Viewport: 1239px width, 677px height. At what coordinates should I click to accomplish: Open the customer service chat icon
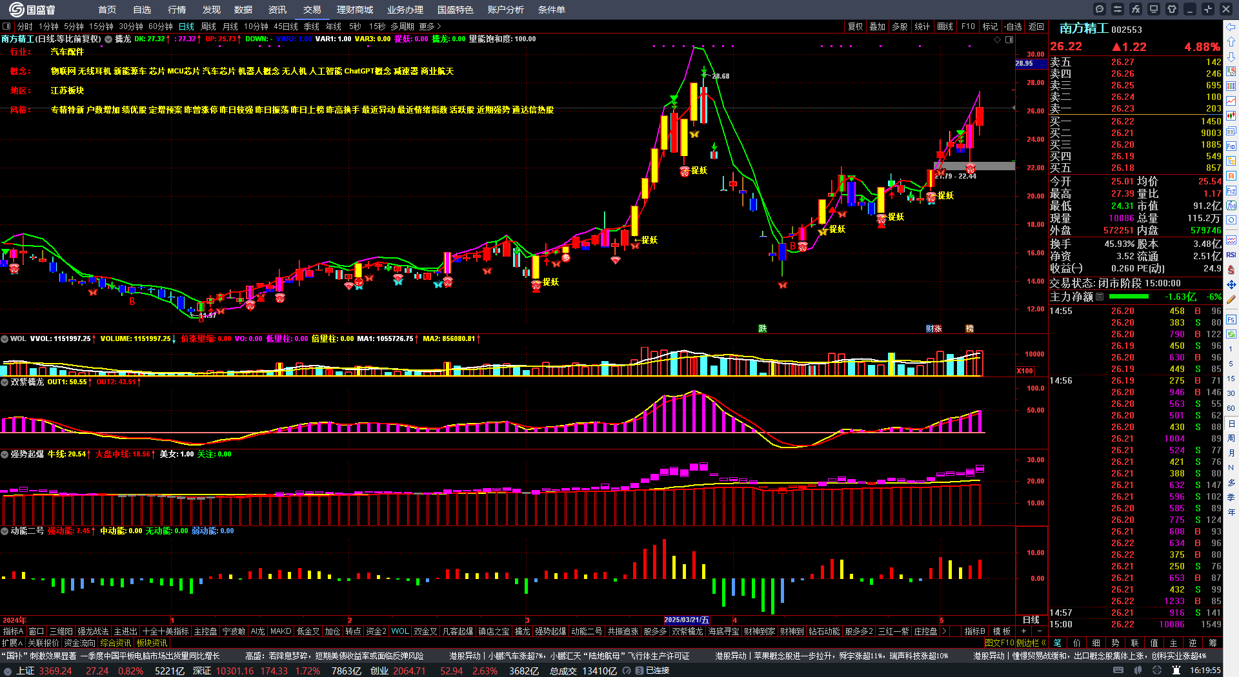point(1100,9)
